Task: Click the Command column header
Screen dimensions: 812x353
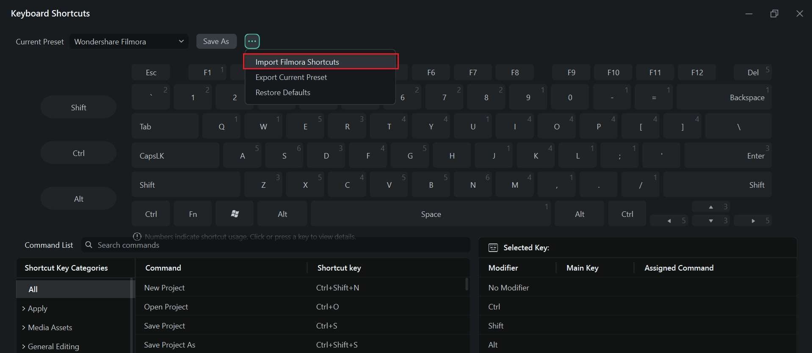Action: (163, 268)
